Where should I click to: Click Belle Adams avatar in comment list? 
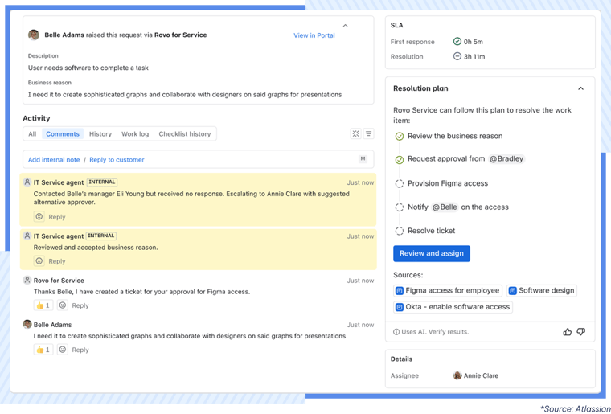[27, 324]
